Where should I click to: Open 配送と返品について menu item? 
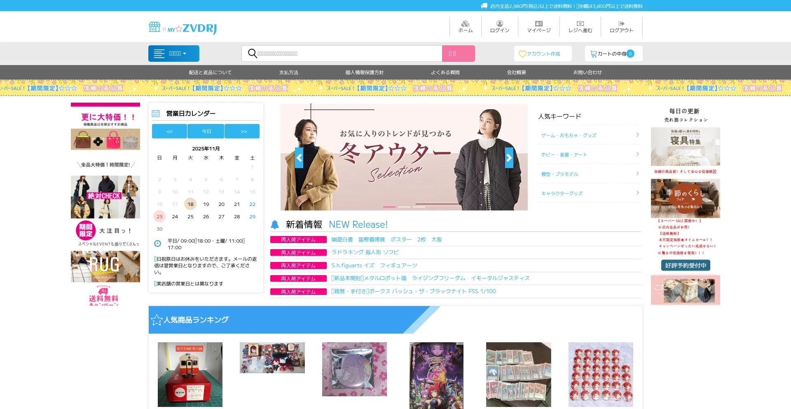210,72
